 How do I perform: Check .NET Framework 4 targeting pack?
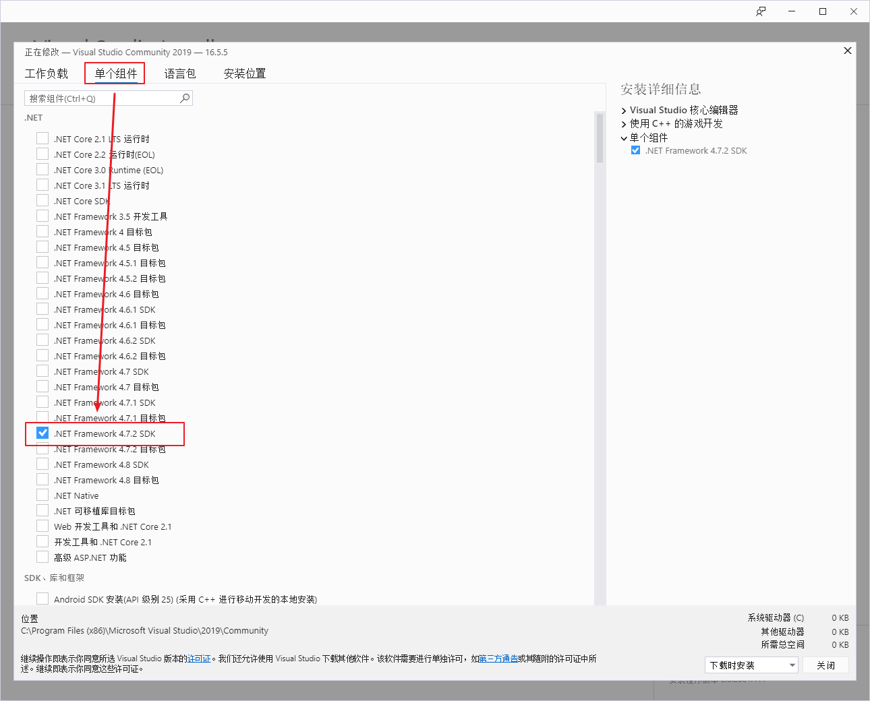point(42,231)
